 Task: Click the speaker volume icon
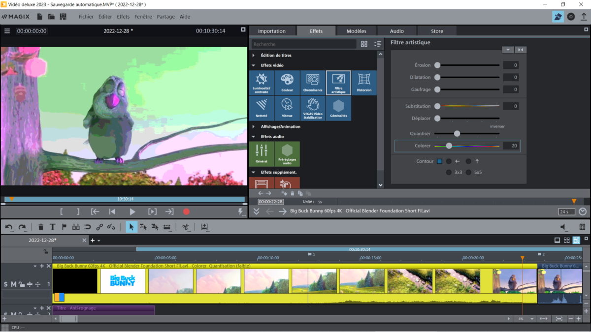(x=564, y=227)
